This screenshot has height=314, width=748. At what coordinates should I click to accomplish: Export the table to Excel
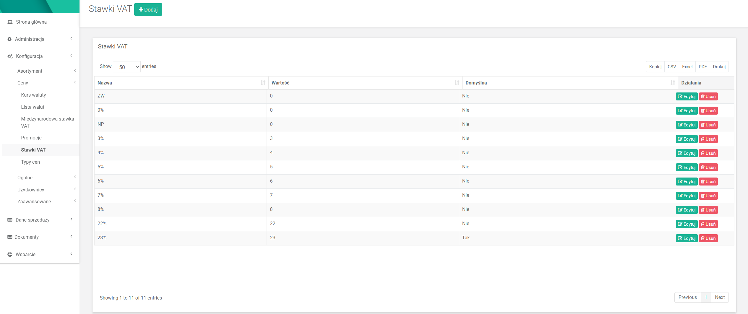(x=687, y=67)
